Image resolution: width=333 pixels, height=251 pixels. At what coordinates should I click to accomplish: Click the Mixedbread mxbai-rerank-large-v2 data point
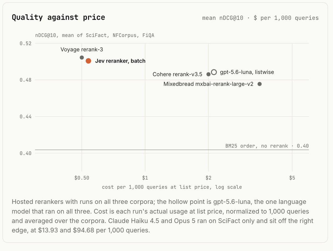point(259,84)
